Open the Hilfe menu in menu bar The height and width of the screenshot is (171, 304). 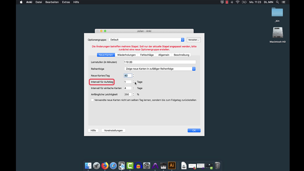(76, 2)
